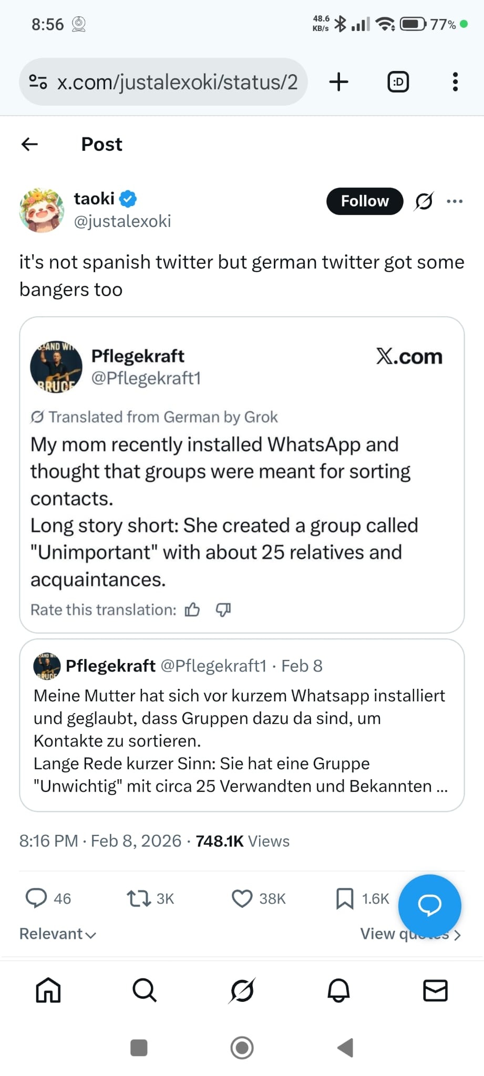The height and width of the screenshot is (1076, 484).
Task: Go to Home tab in bottom navigation
Action: tap(48, 991)
